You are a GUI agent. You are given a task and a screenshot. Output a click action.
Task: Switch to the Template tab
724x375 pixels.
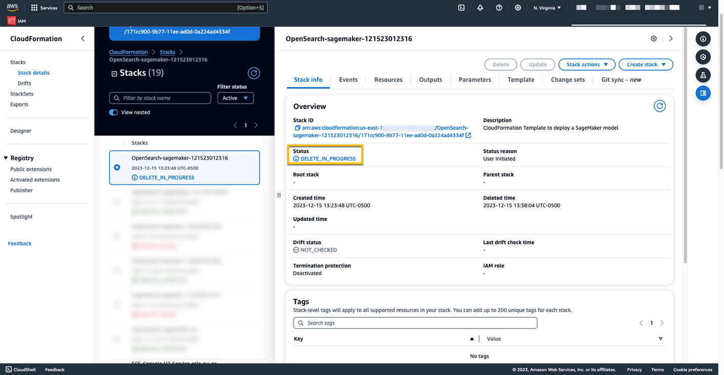(x=521, y=80)
